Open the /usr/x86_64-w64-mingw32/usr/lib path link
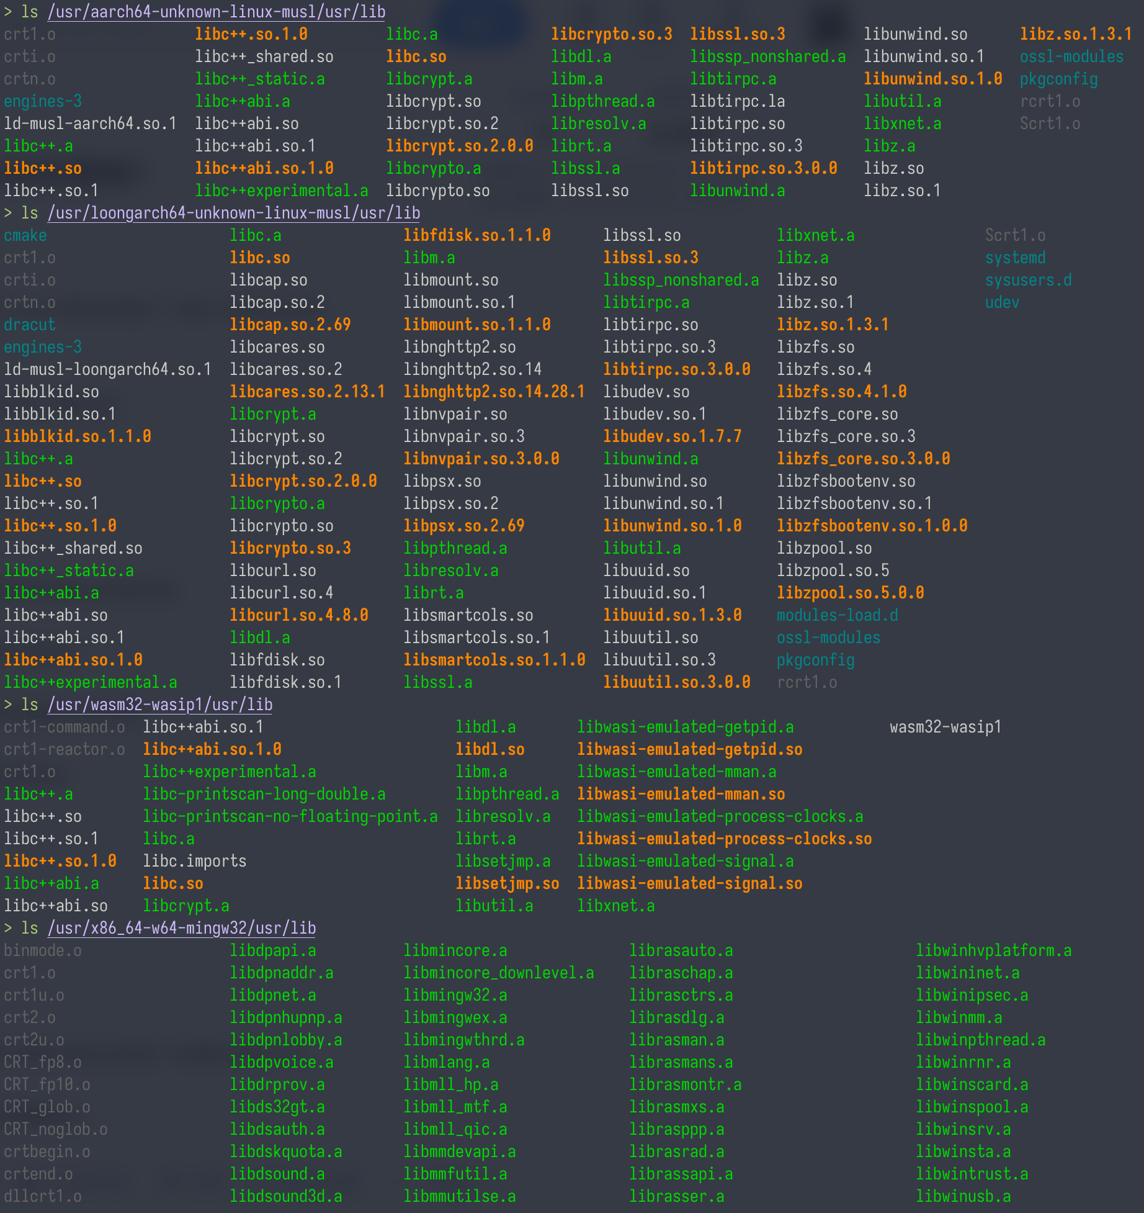Viewport: 1144px width, 1213px height. point(181,928)
